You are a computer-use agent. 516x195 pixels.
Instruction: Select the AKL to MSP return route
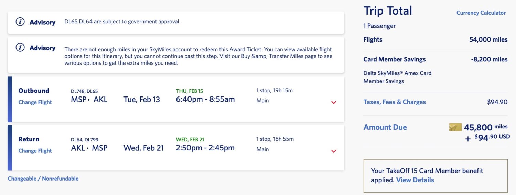click(89, 148)
